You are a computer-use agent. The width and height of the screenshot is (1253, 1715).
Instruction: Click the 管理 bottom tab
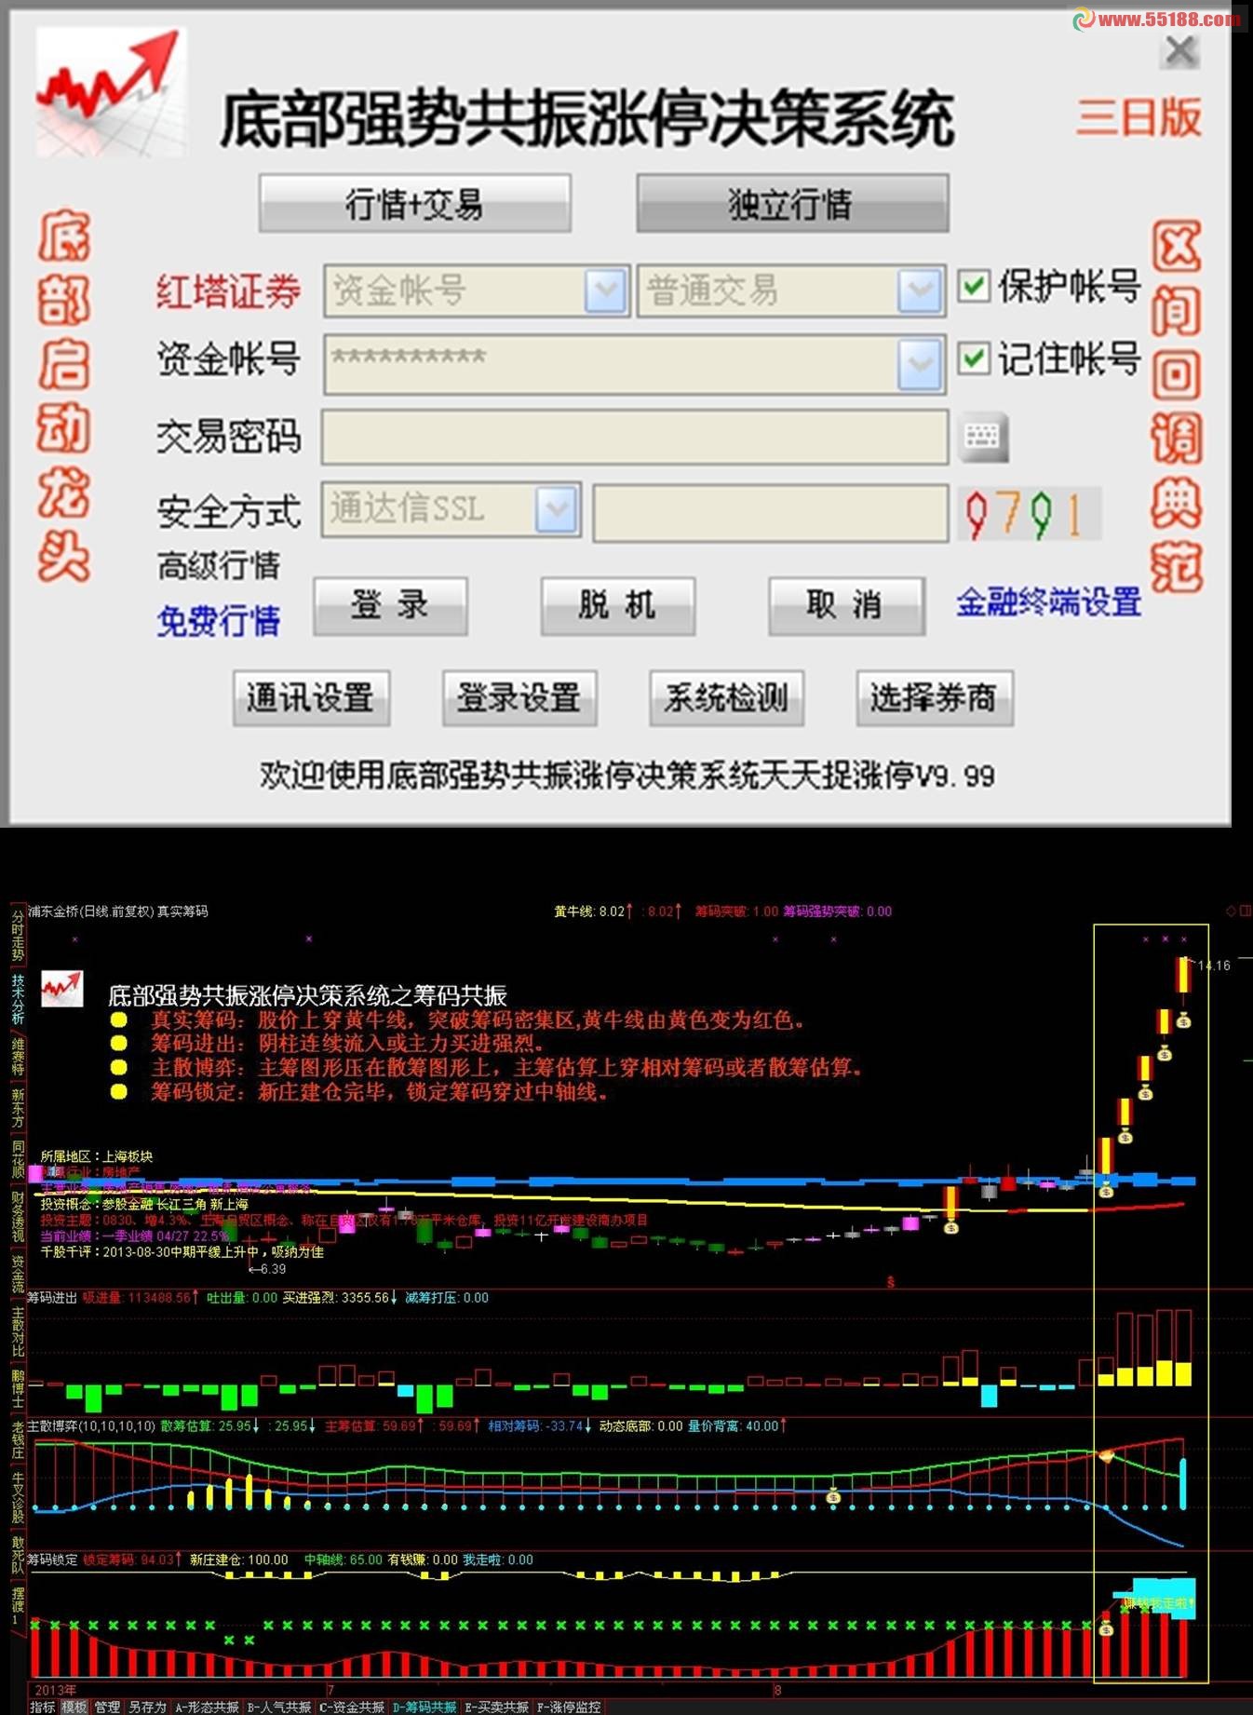click(x=107, y=1707)
